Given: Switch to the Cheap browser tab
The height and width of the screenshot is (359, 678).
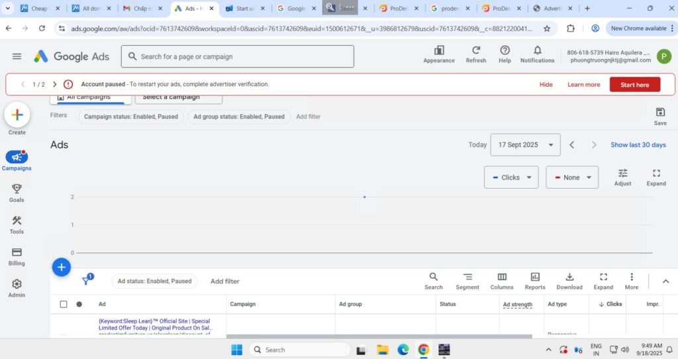Looking at the screenshot, I should tap(40, 8).
